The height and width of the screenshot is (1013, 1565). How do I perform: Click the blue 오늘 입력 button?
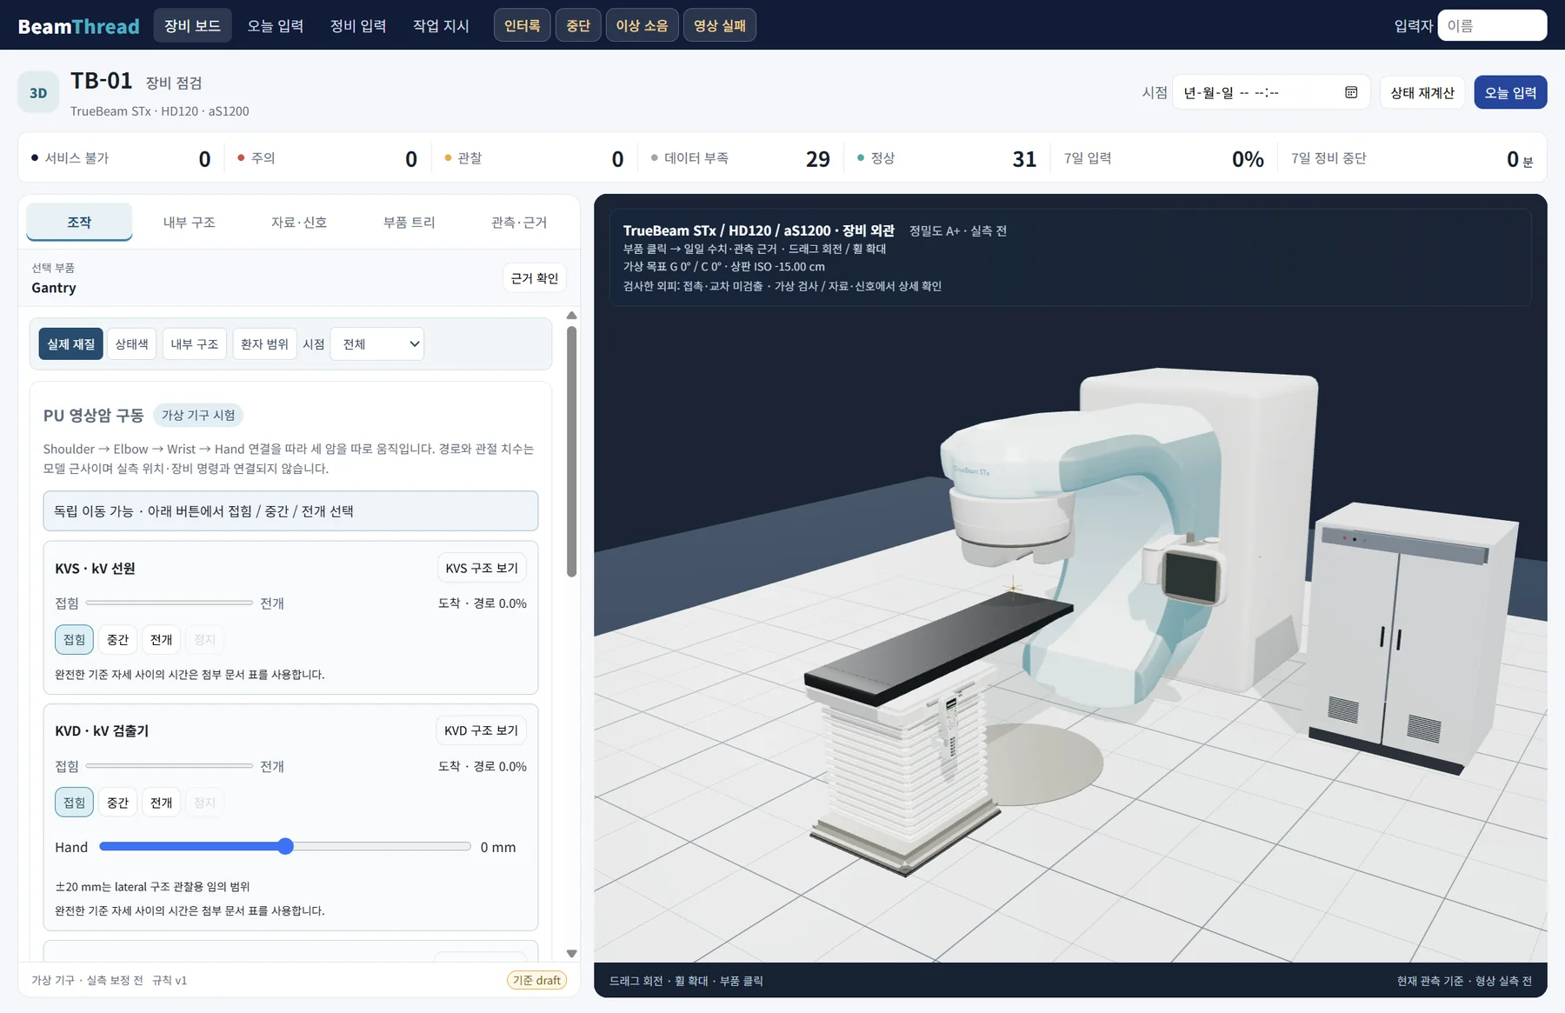tap(1510, 92)
